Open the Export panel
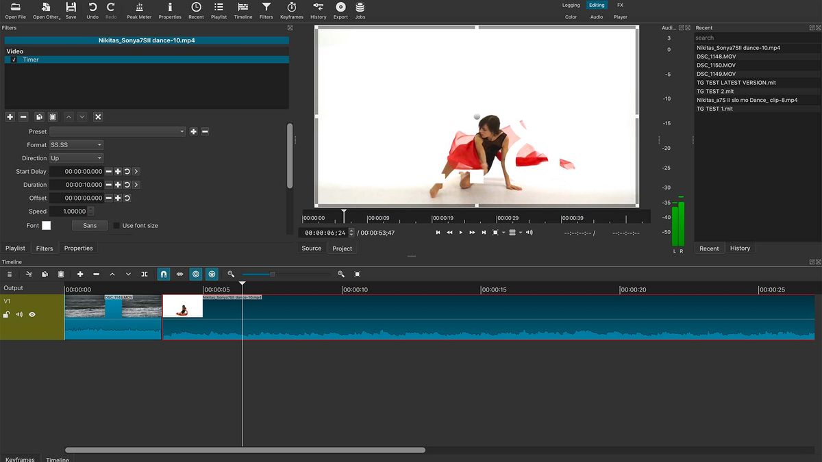 point(340,10)
